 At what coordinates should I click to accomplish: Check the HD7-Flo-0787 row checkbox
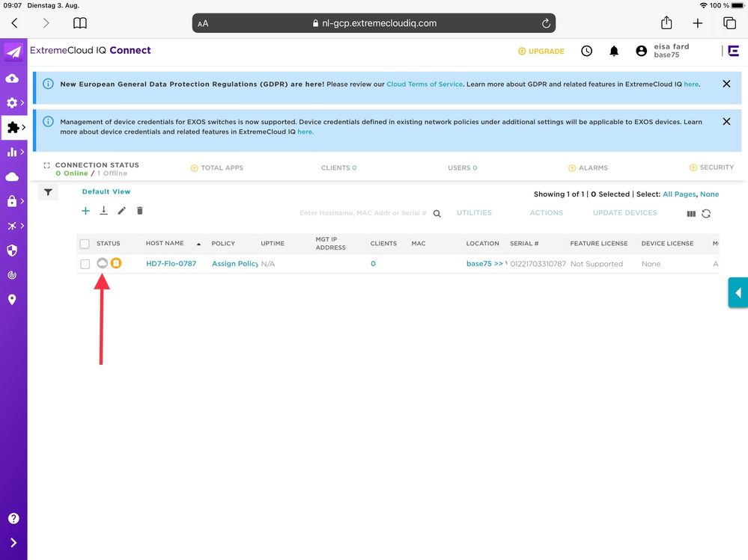[85, 264]
